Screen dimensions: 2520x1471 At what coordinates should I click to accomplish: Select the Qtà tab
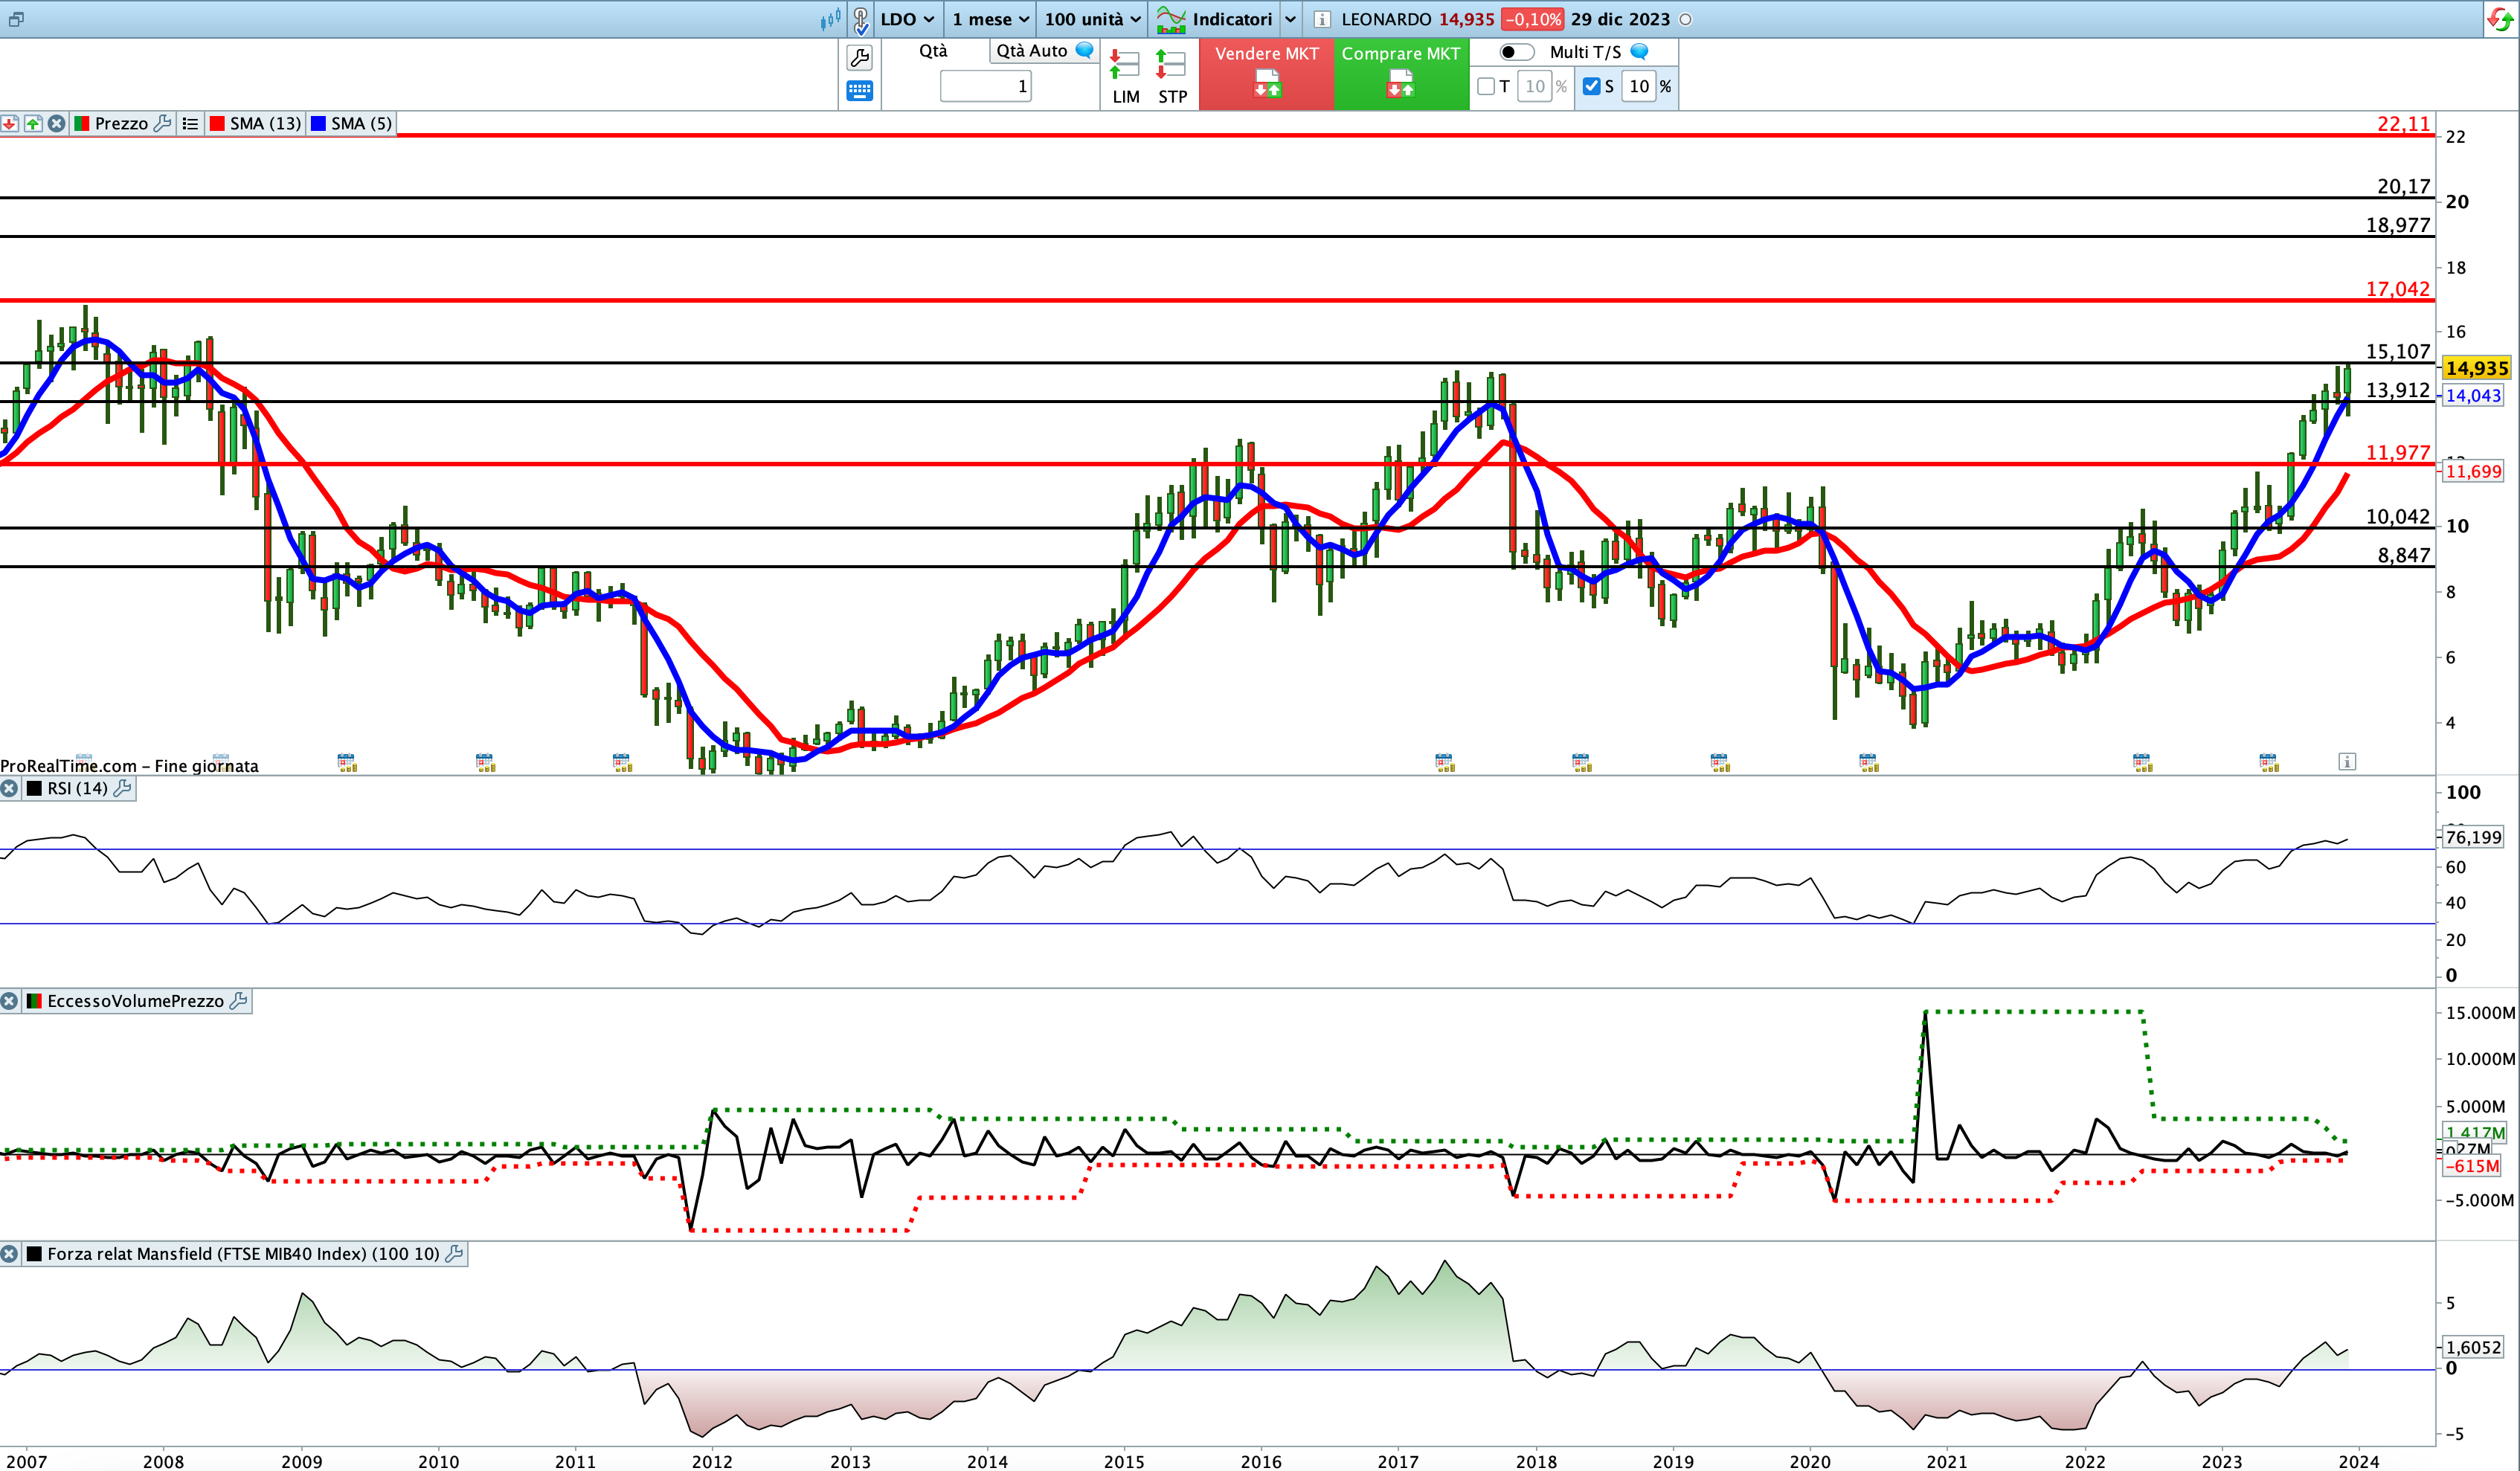click(x=933, y=51)
